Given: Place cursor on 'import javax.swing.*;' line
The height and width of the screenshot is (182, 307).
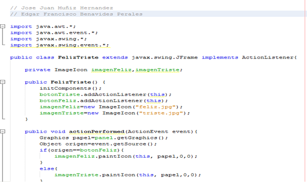Looking at the screenshot, I should [x=49, y=39].
